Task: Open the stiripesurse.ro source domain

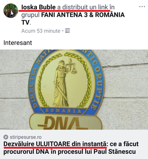Action: (26, 137)
